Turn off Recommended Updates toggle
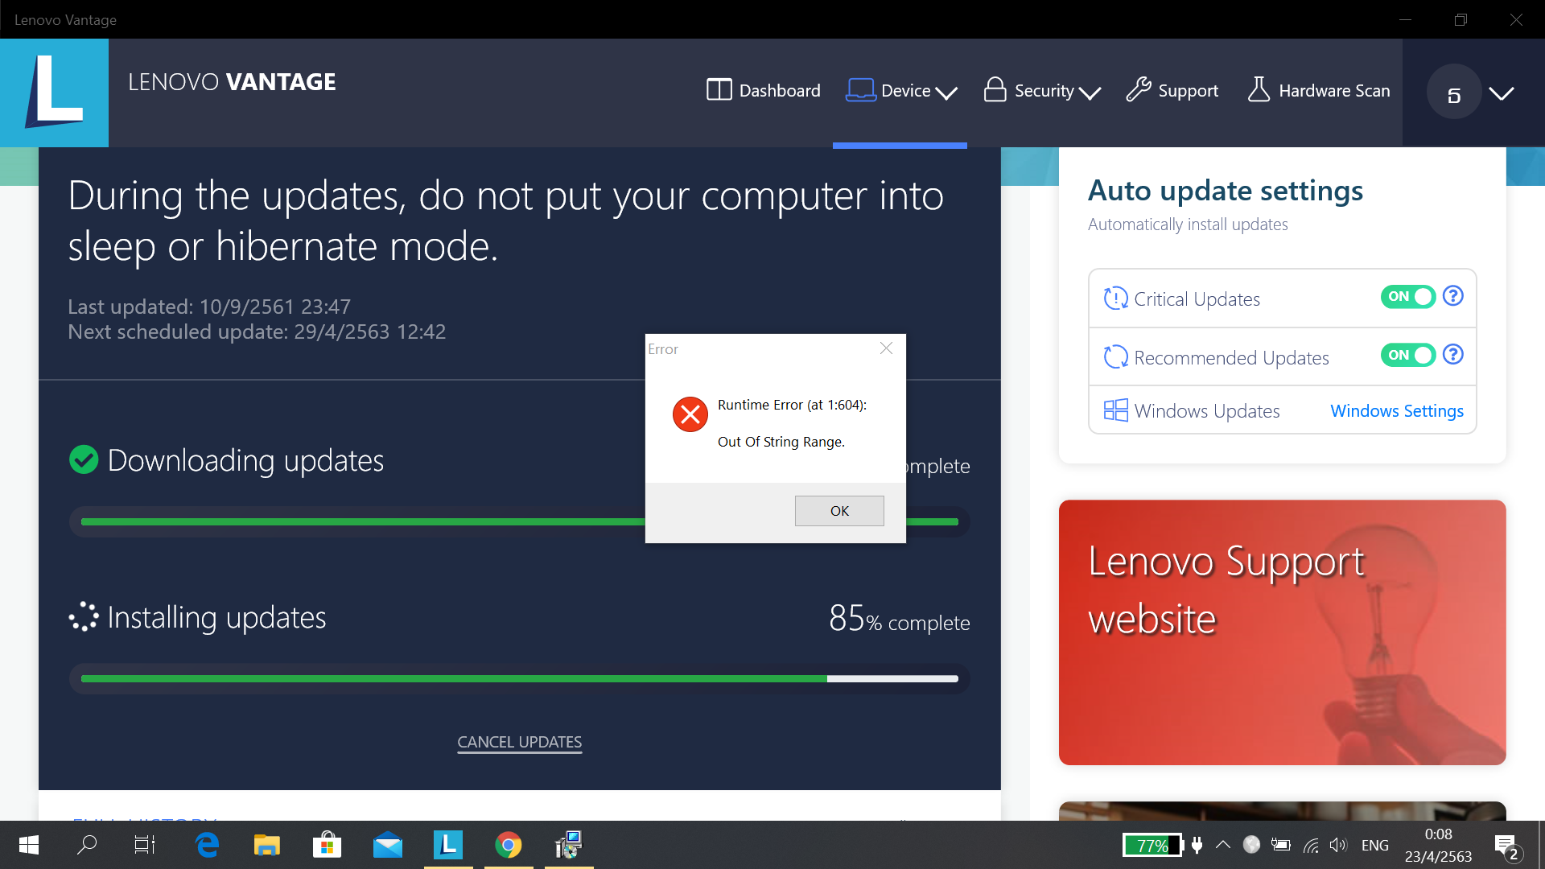The height and width of the screenshot is (869, 1545). pos(1407,355)
